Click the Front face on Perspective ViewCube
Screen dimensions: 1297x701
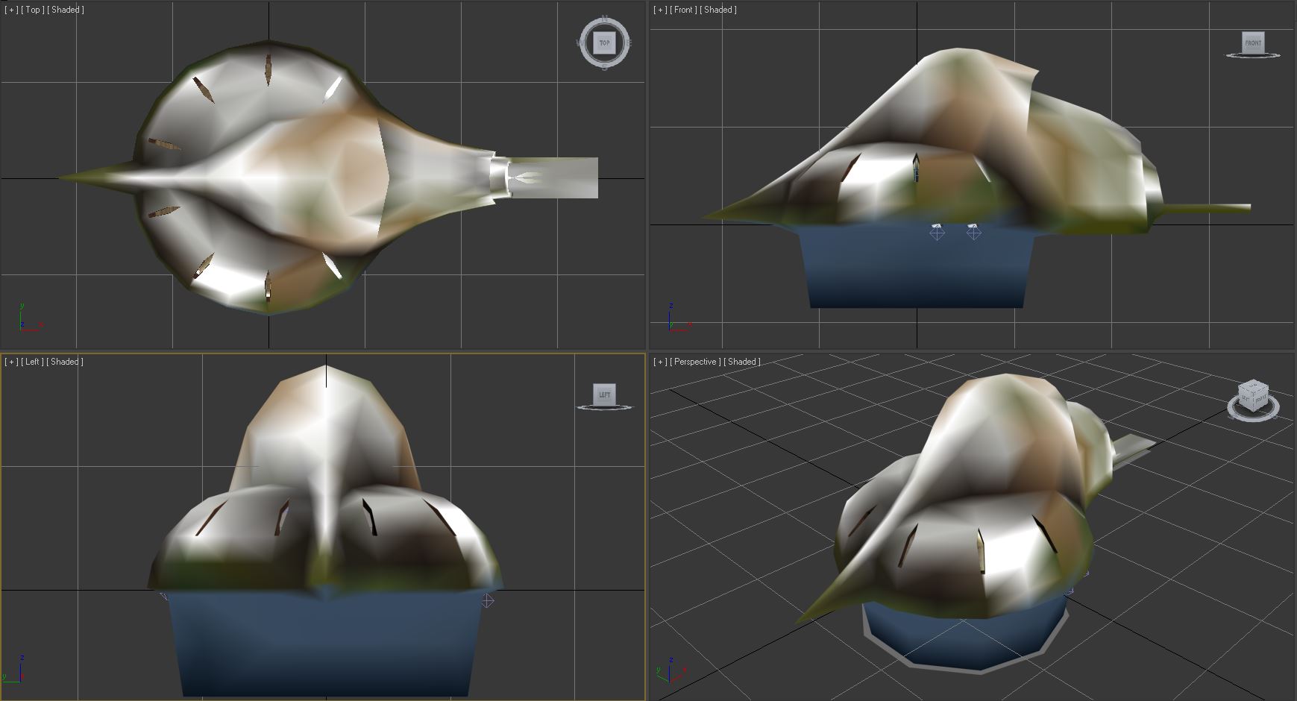click(1260, 400)
